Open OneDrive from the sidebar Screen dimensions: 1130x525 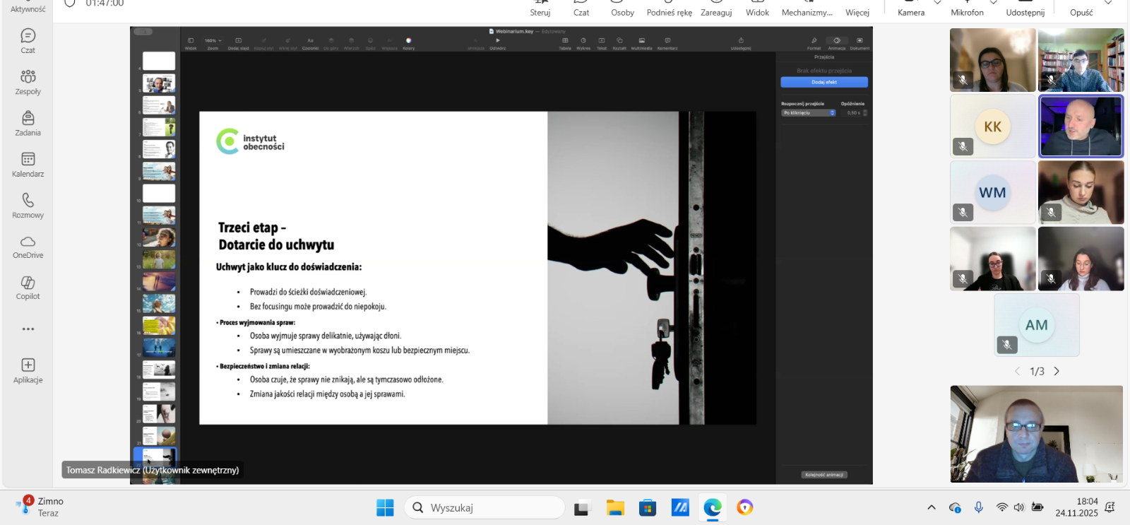(28, 246)
